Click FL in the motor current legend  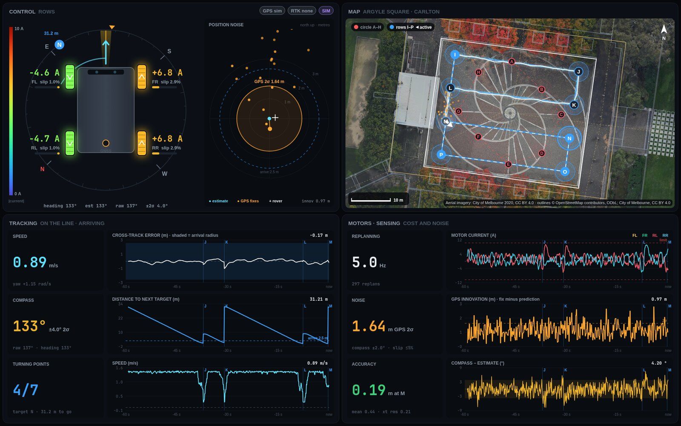click(x=635, y=236)
